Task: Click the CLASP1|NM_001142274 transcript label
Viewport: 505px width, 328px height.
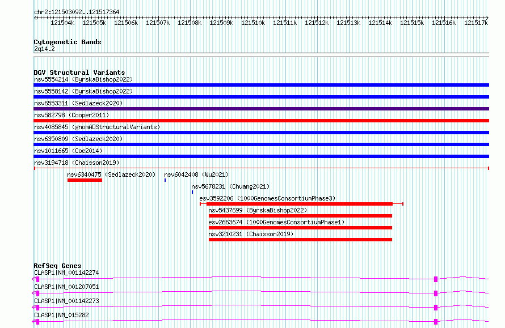Action: 66,272
